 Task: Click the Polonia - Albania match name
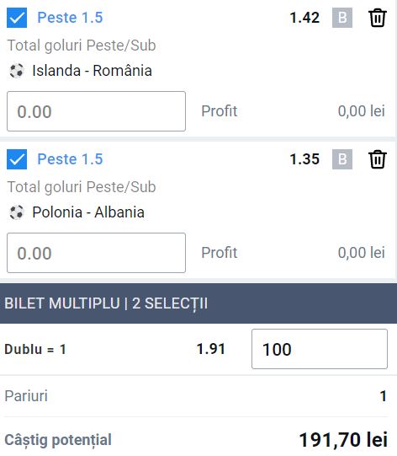88,212
